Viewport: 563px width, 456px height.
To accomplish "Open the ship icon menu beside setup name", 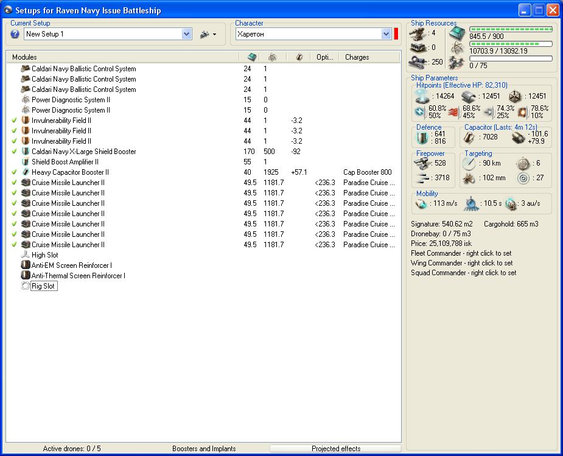I will [208, 35].
